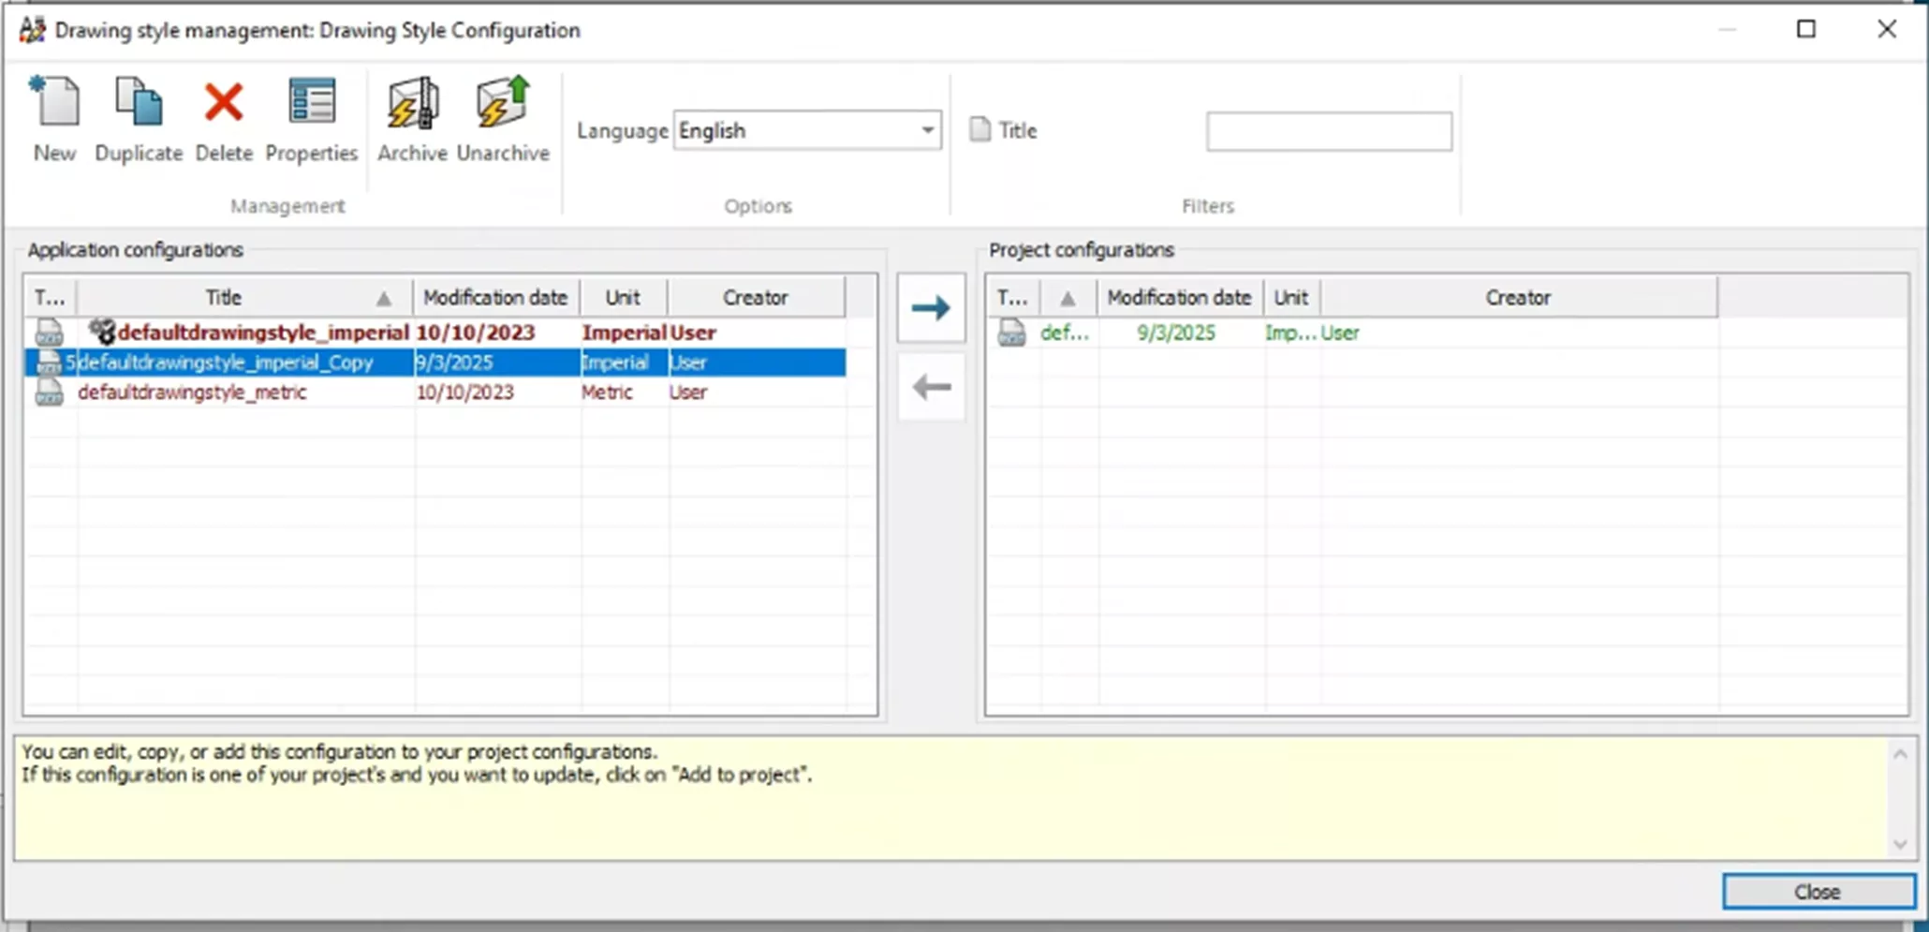Image resolution: width=1929 pixels, height=932 pixels.
Task: Sort application list by Title column
Action: 243,298
